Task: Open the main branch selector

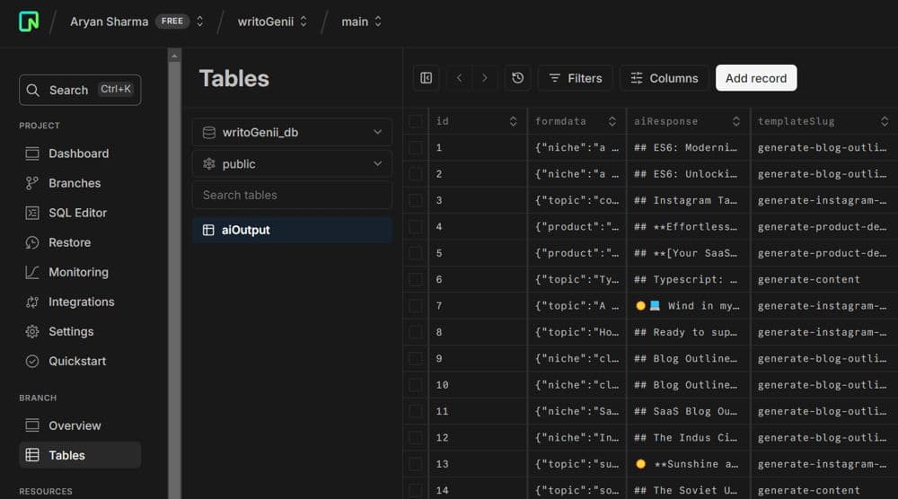Action: [x=362, y=22]
